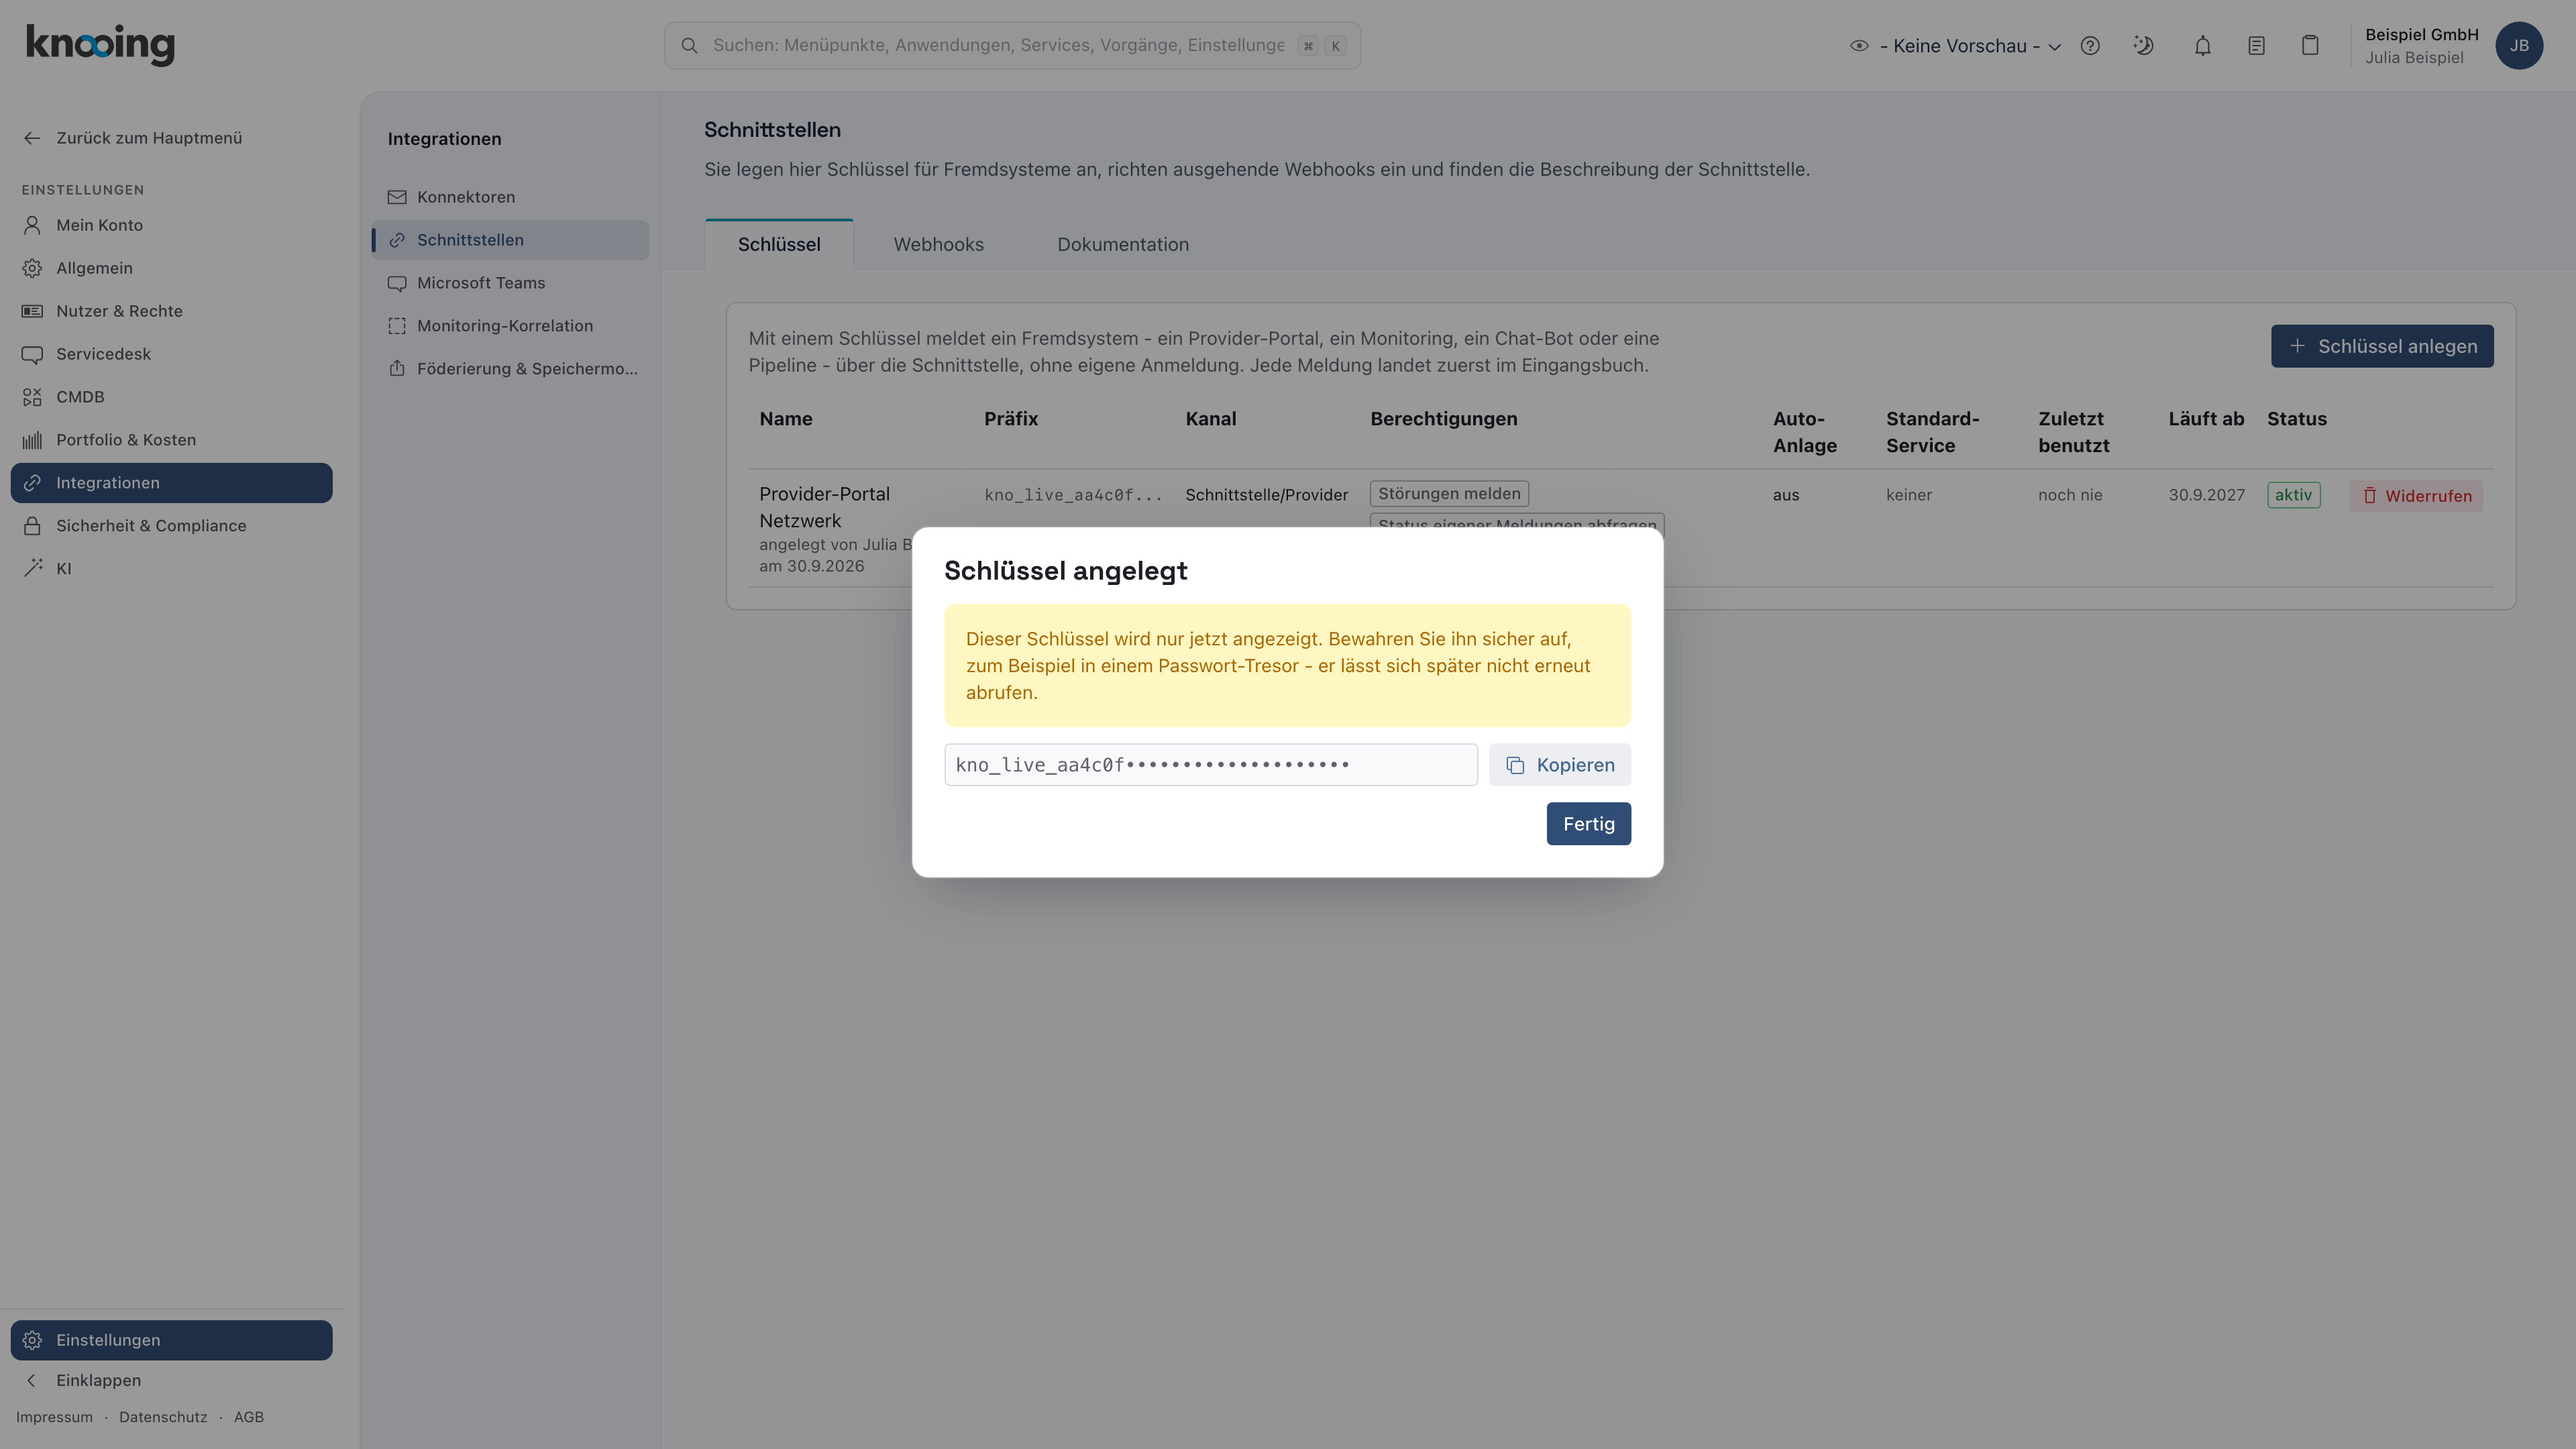Open Mein Konto settings
The width and height of the screenshot is (2576, 1449).
(171, 225)
